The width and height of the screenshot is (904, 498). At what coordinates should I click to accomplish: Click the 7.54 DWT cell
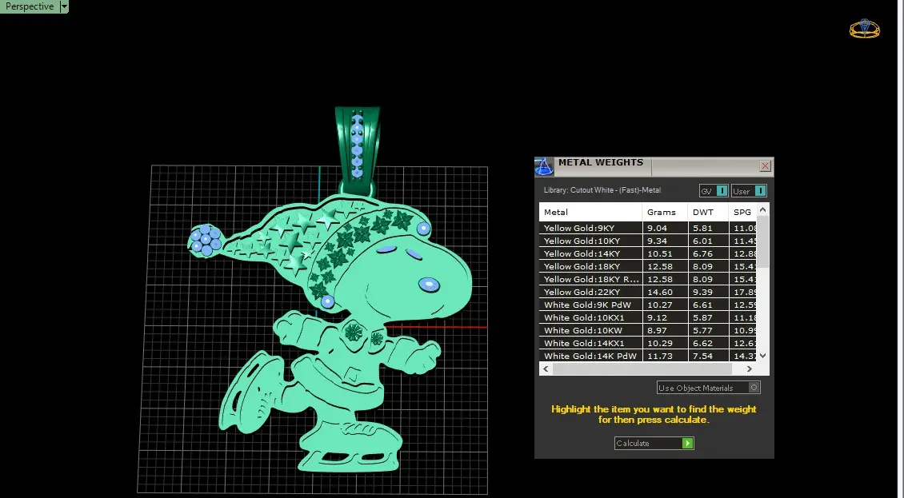click(708, 356)
